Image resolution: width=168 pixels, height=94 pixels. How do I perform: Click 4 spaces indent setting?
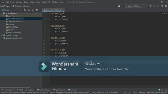[142, 93]
